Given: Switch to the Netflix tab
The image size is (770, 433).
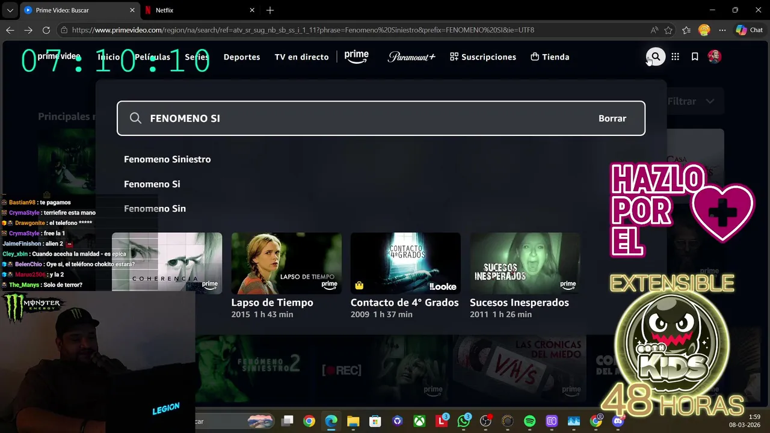Looking at the screenshot, I should point(201,10).
